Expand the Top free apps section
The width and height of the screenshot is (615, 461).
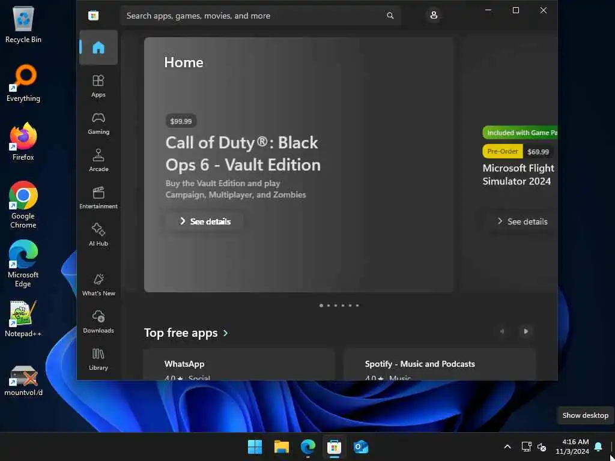(186, 333)
